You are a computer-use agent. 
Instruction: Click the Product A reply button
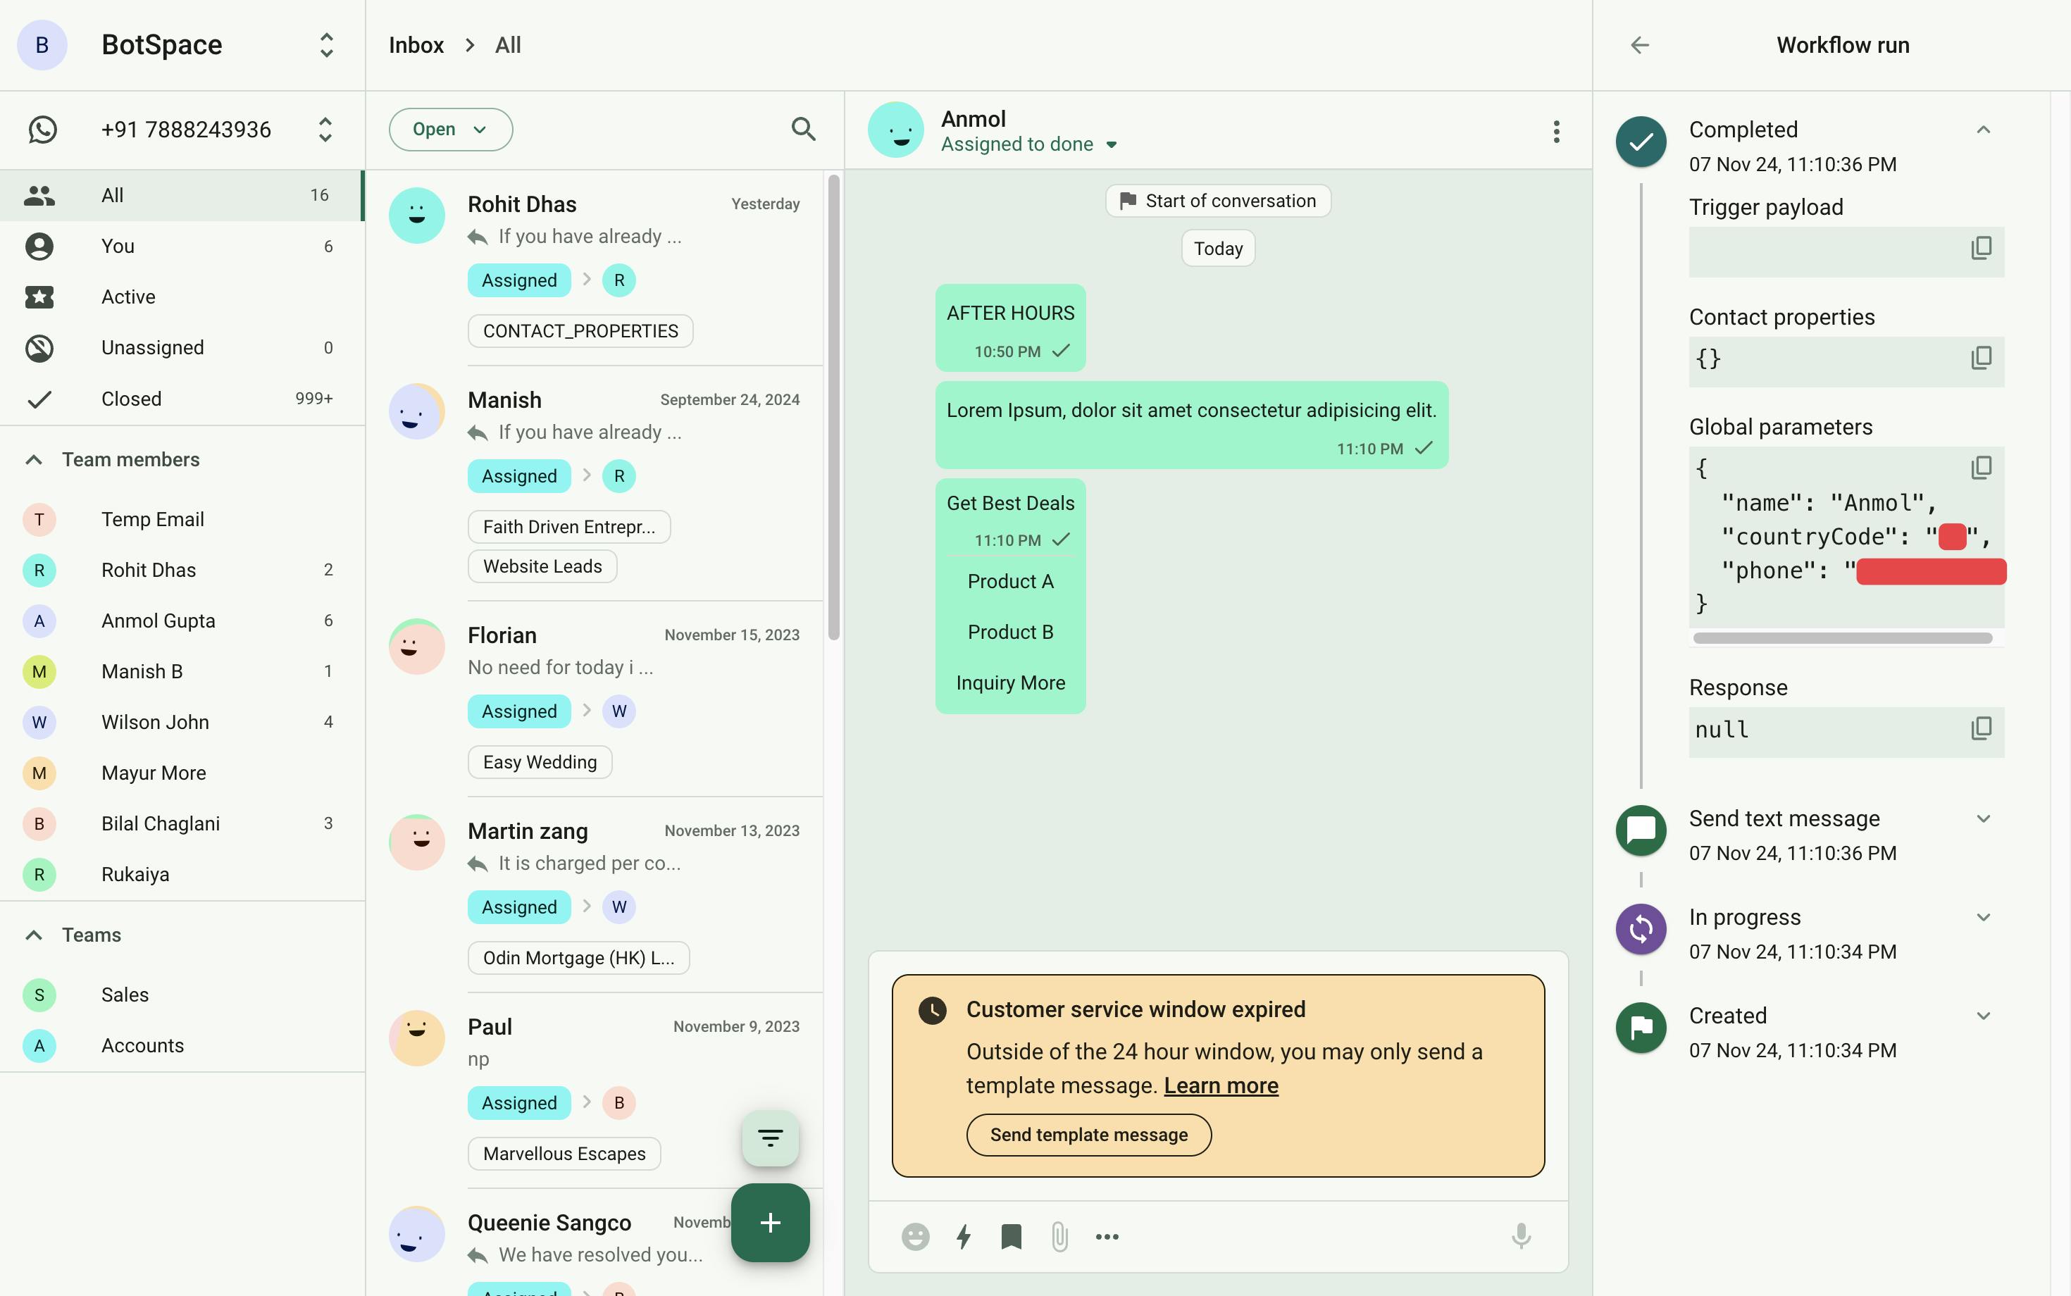[x=1009, y=581]
